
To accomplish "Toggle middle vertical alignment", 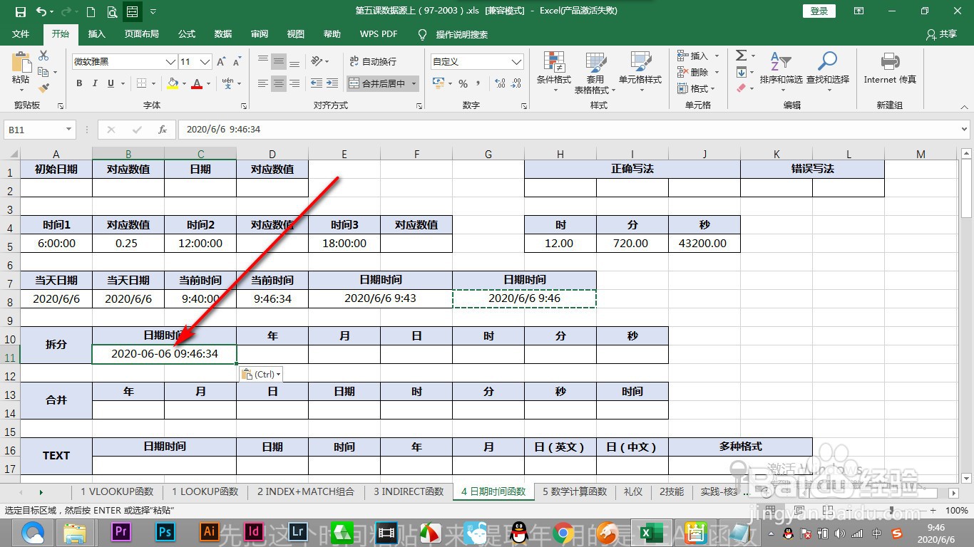I will (x=279, y=61).
